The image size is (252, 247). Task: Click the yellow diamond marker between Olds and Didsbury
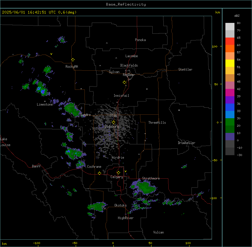pos(113,122)
